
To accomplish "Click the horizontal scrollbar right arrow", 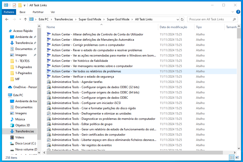I will (x=234, y=152).
